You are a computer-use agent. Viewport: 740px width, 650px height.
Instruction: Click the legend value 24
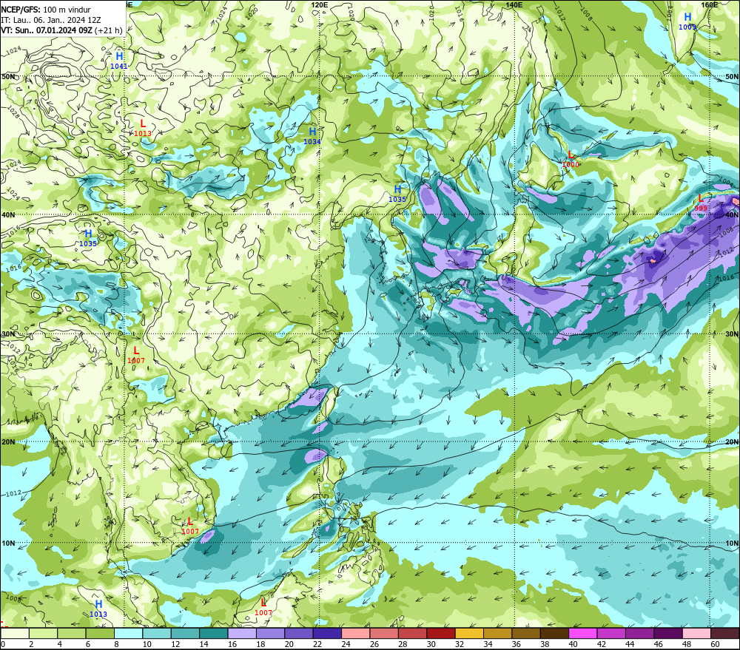tap(346, 644)
